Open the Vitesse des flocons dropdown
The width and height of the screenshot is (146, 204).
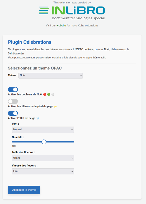[43, 171]
